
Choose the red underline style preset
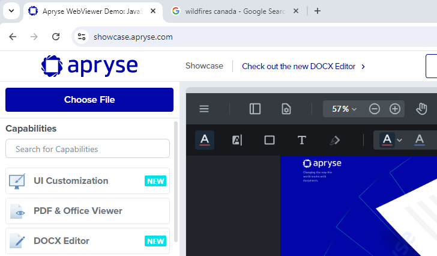click(387, 139)
